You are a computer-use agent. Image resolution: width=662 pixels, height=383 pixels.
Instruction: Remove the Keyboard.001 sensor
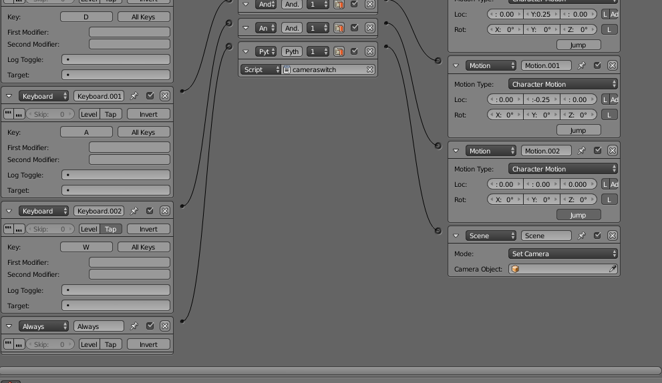click(x=165, y=96)
